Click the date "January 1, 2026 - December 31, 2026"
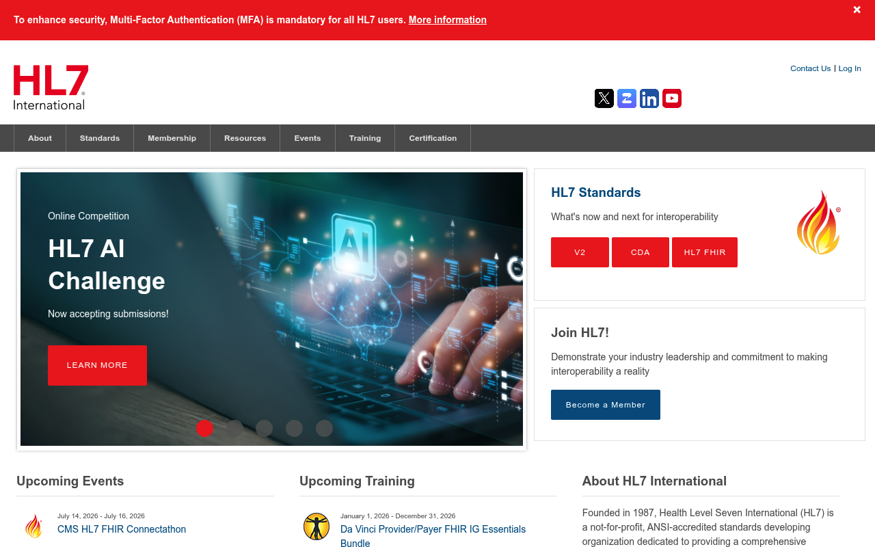Viewport: 875px width, 547px height. pyautogui.click(x=398, y=516)
